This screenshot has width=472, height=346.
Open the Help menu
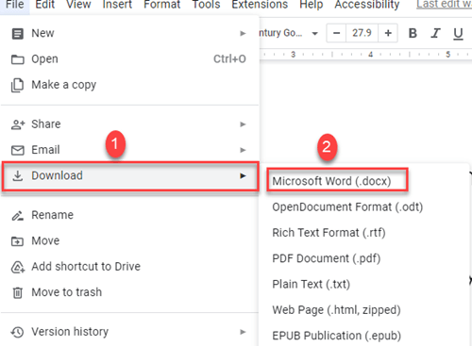312,5
